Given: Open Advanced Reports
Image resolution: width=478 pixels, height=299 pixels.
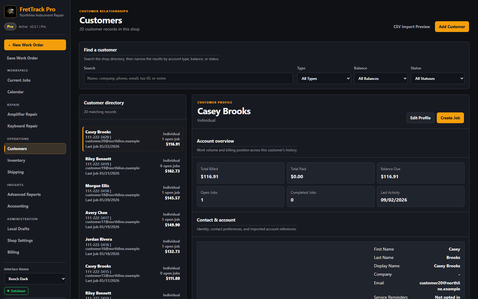Looking at the screenshot, I should pyautogui.click(x=35, y=194).
